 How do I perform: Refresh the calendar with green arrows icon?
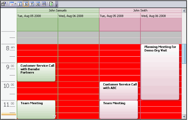[51, 4]
